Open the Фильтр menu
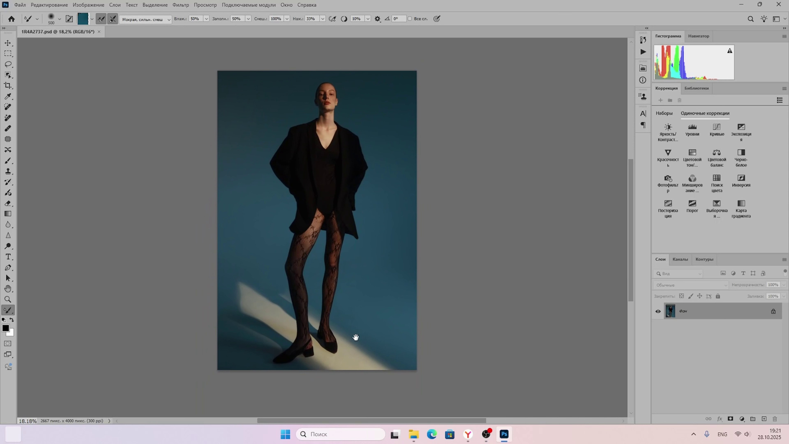This screenshot has width=789, height=444. (180, 5)
